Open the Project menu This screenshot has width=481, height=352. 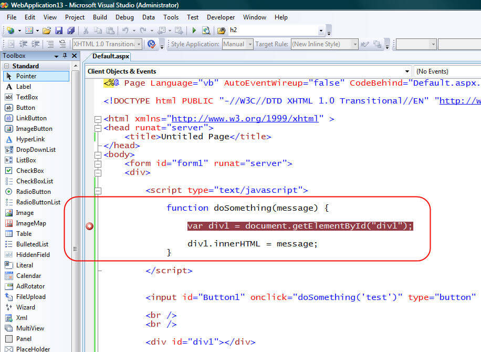coord(75,17)
